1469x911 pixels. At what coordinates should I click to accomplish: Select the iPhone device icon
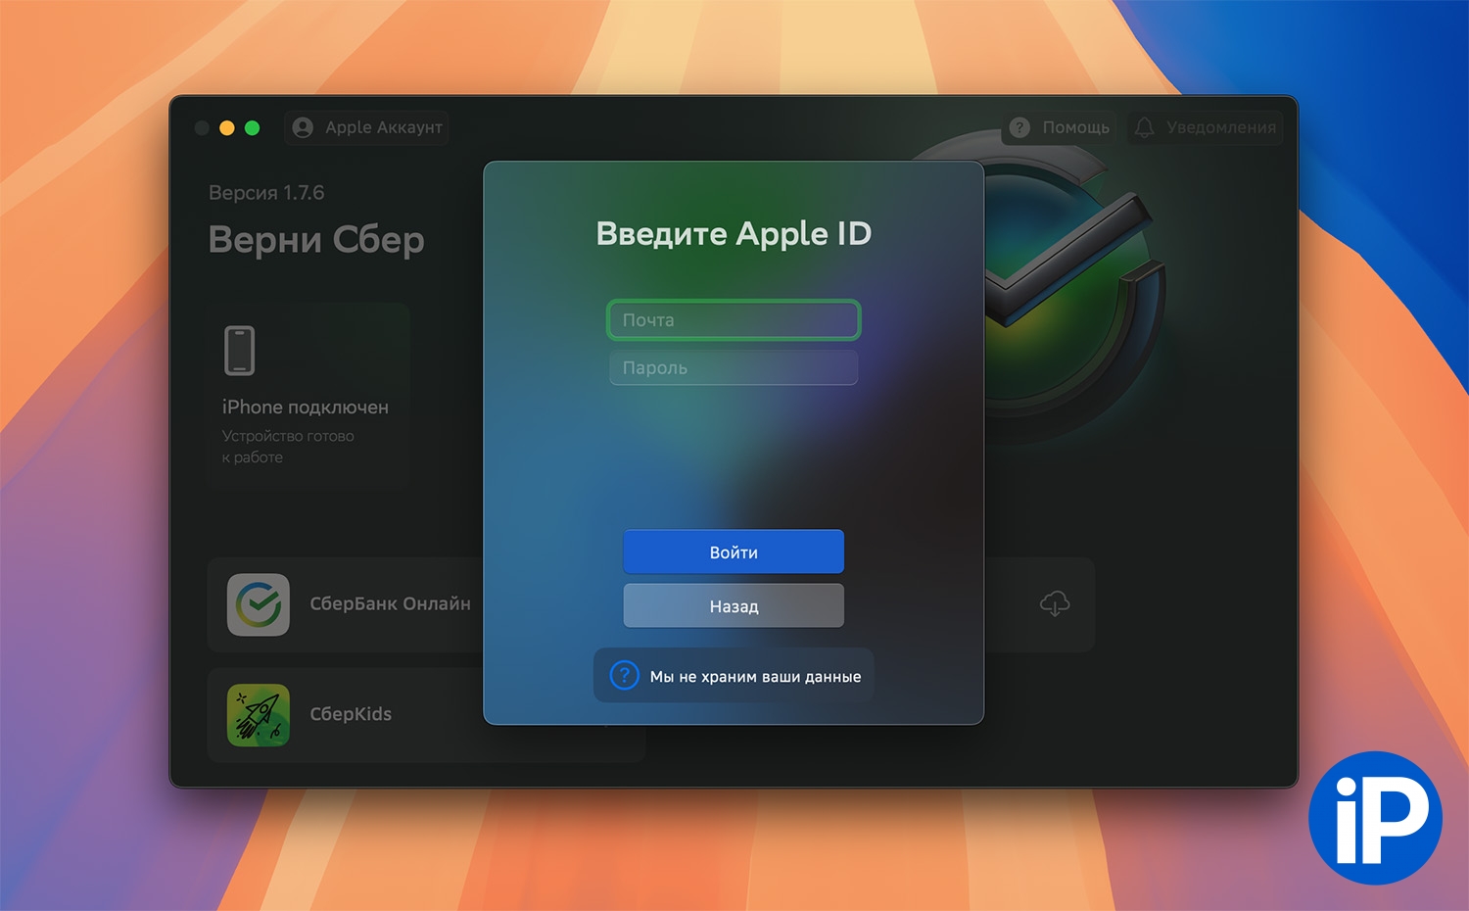[x=240, y=351]
